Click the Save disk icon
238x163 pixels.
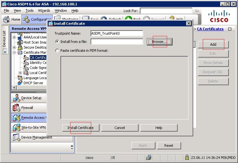[86, 18]
